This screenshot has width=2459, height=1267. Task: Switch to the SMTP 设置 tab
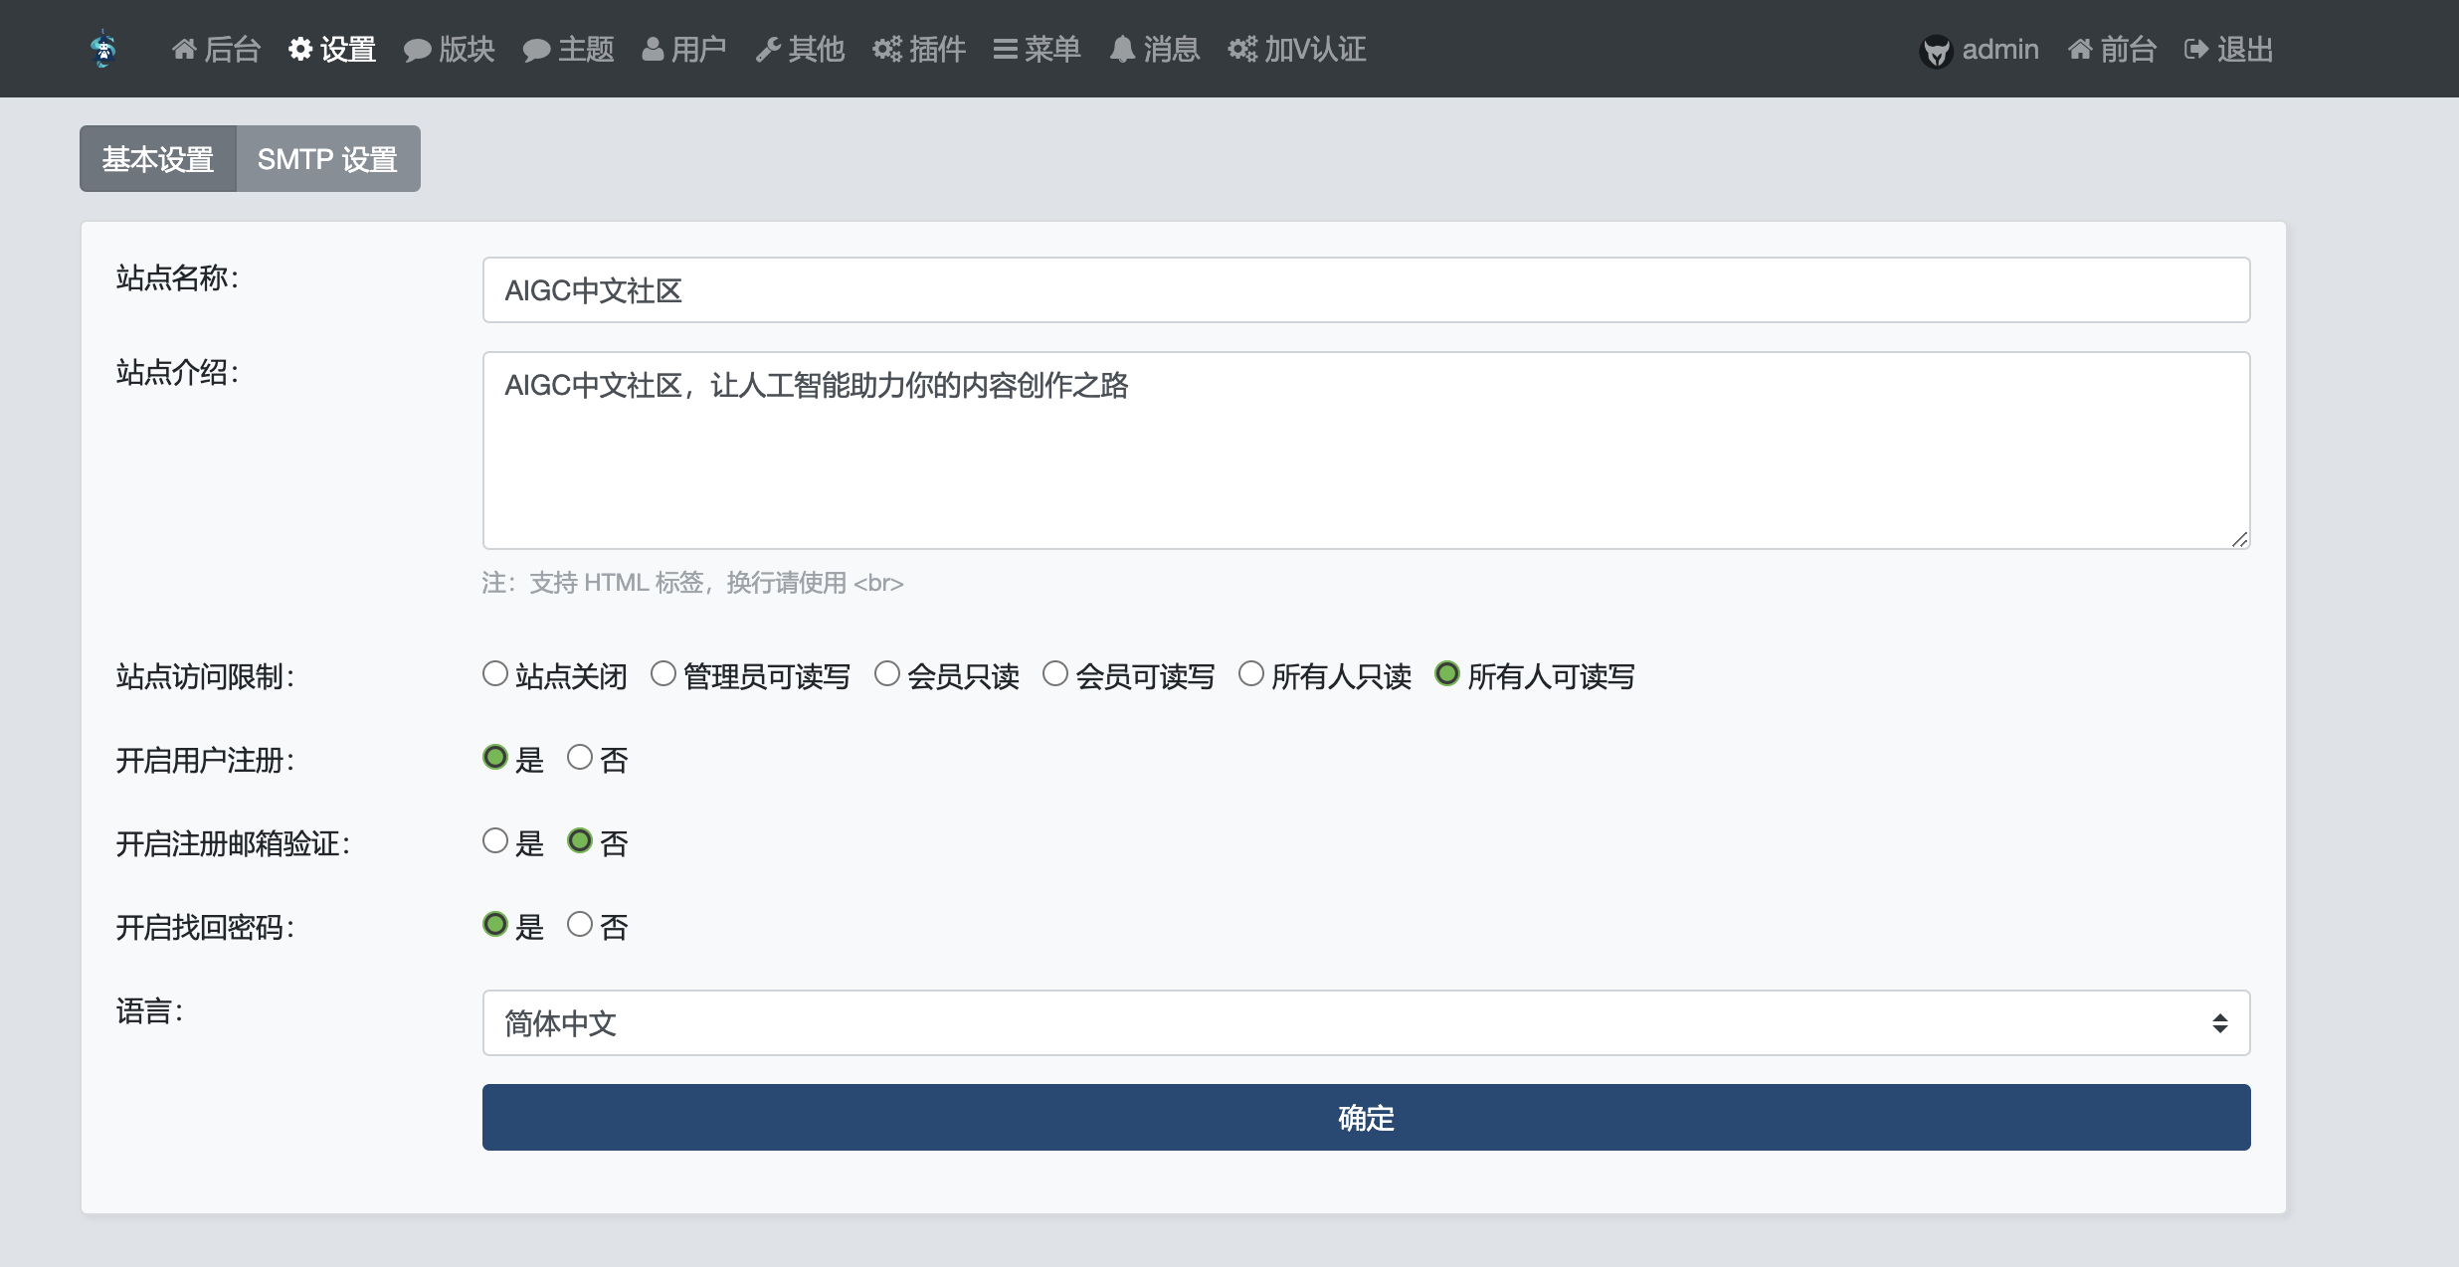[327, 159]
